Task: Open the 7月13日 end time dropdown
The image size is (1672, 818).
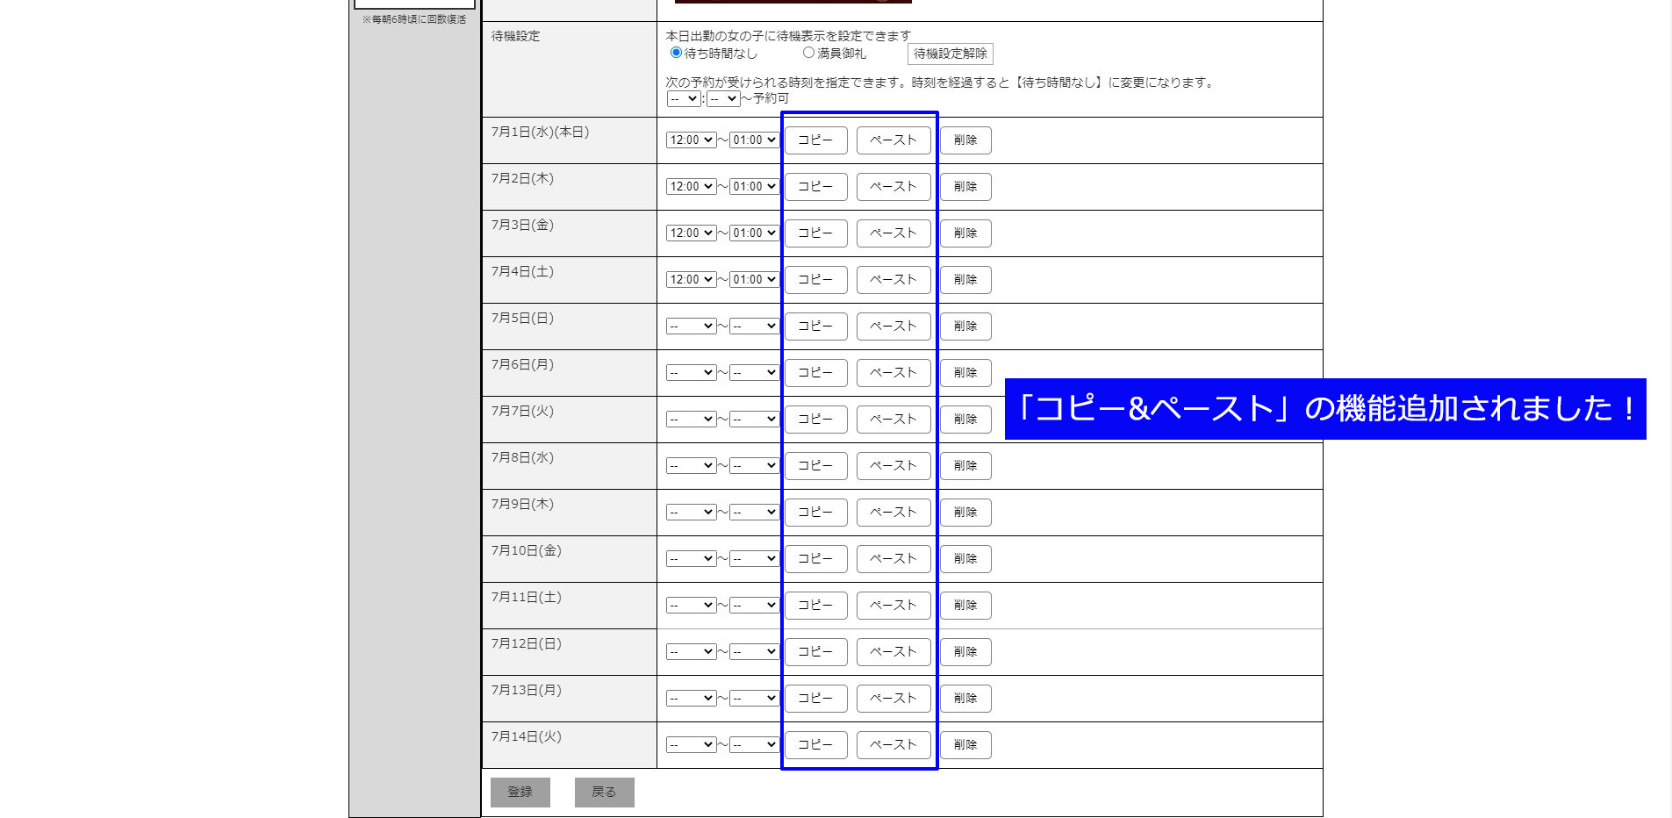Action: click(x=754, y=699)
